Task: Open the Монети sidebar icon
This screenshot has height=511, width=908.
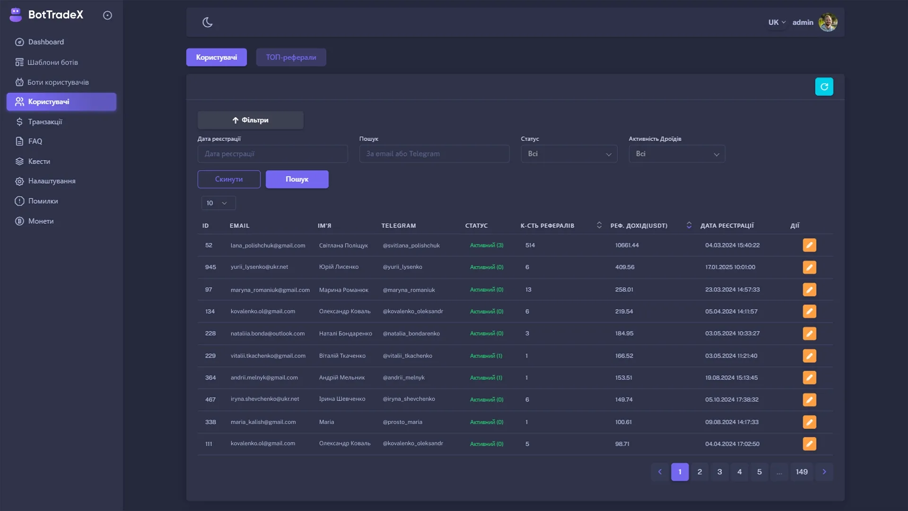Action: click(x=19, y=221)
